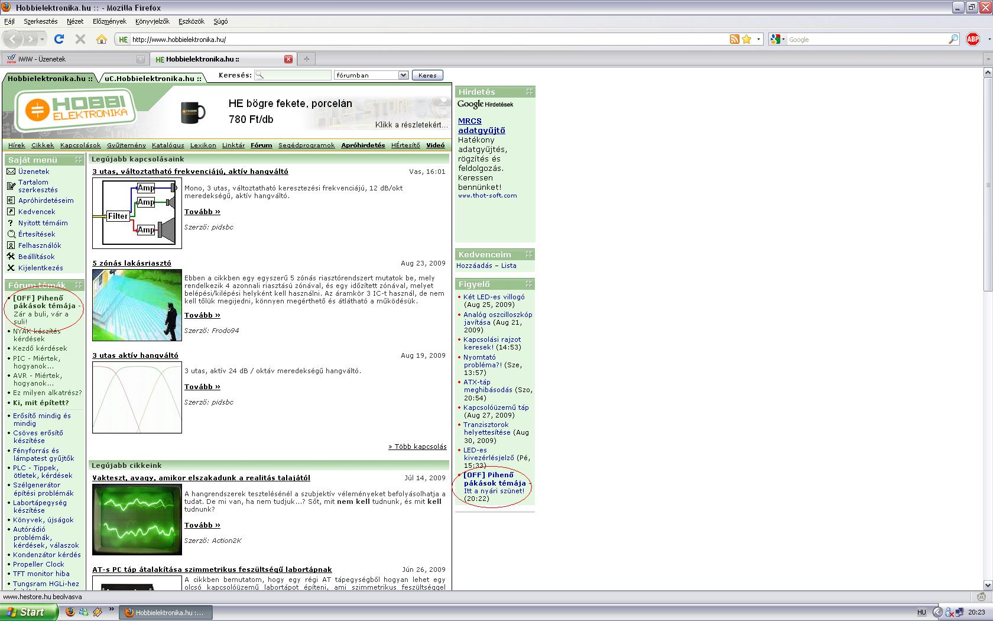The height and width of the screenshot is (621, 993).
Task: Open the Kapcsolások navigation link
Action: 80,145
